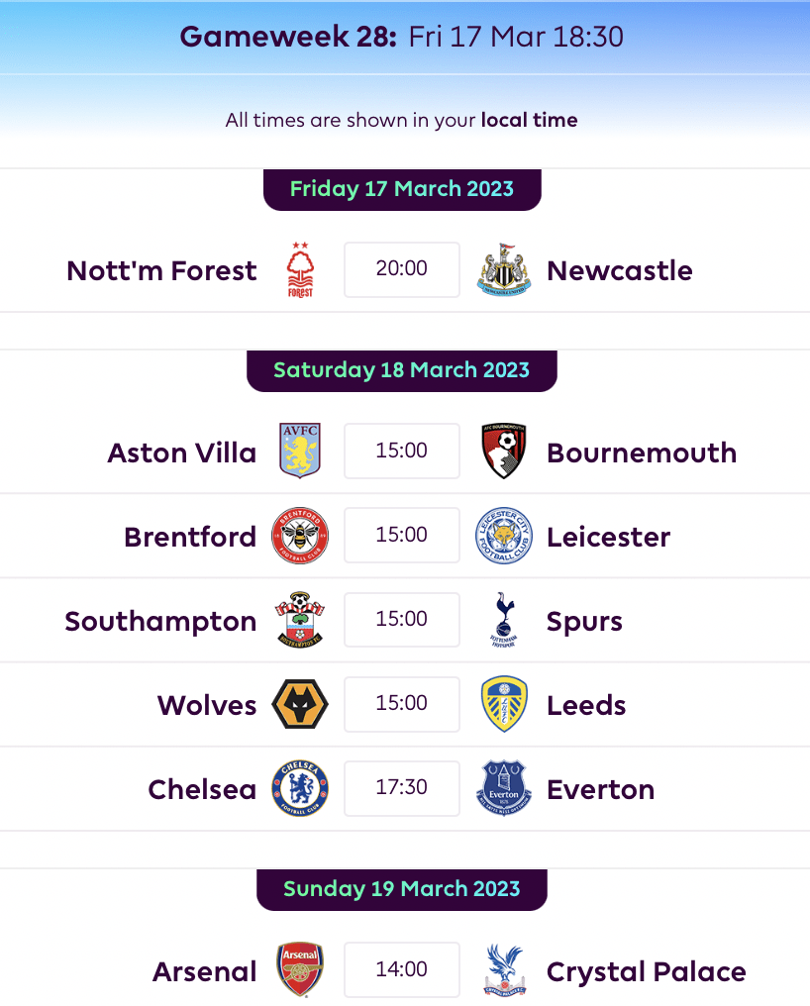
Task: Click the Chelsea lion badge
Action: (300, 788)
